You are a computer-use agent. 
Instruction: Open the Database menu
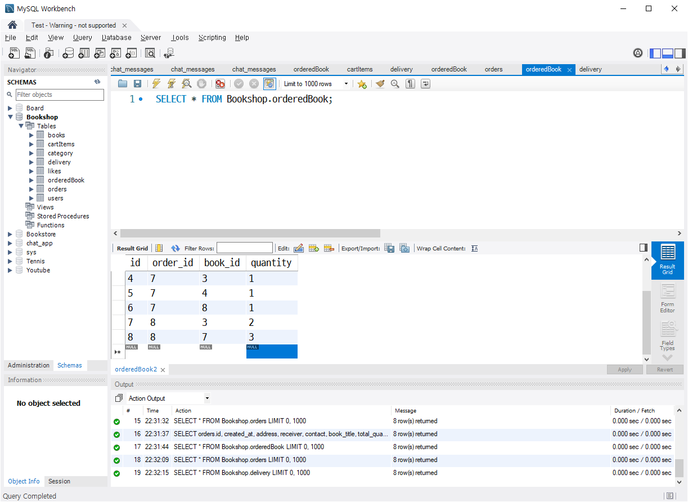[x=116, y=38]
